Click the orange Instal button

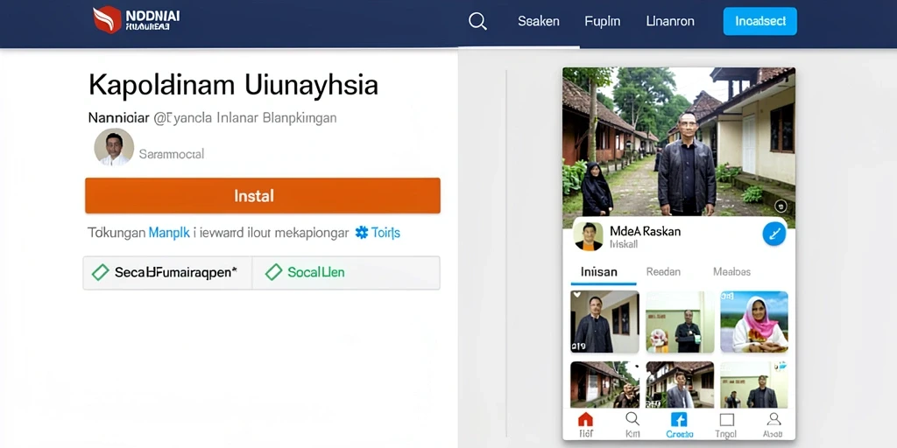[263, 196]
